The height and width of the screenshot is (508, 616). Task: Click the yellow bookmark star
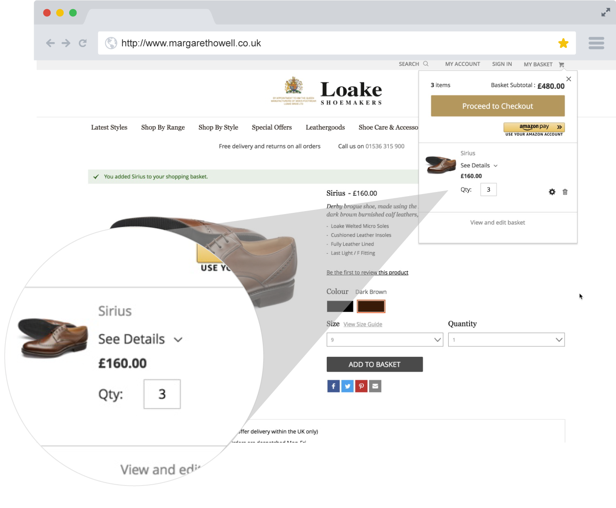pos(563,43)
